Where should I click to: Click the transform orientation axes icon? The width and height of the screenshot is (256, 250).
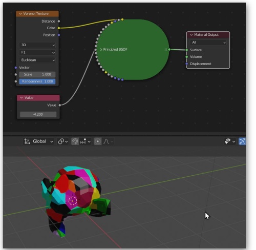(27, 141)
